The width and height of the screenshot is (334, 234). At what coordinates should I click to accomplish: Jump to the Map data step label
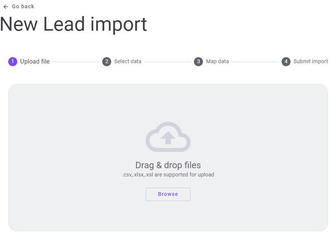click(217, 61)
